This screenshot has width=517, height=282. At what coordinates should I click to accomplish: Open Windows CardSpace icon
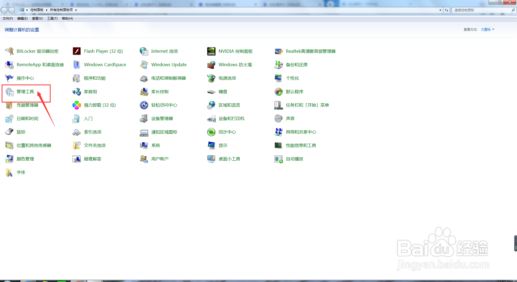point(77,65)
